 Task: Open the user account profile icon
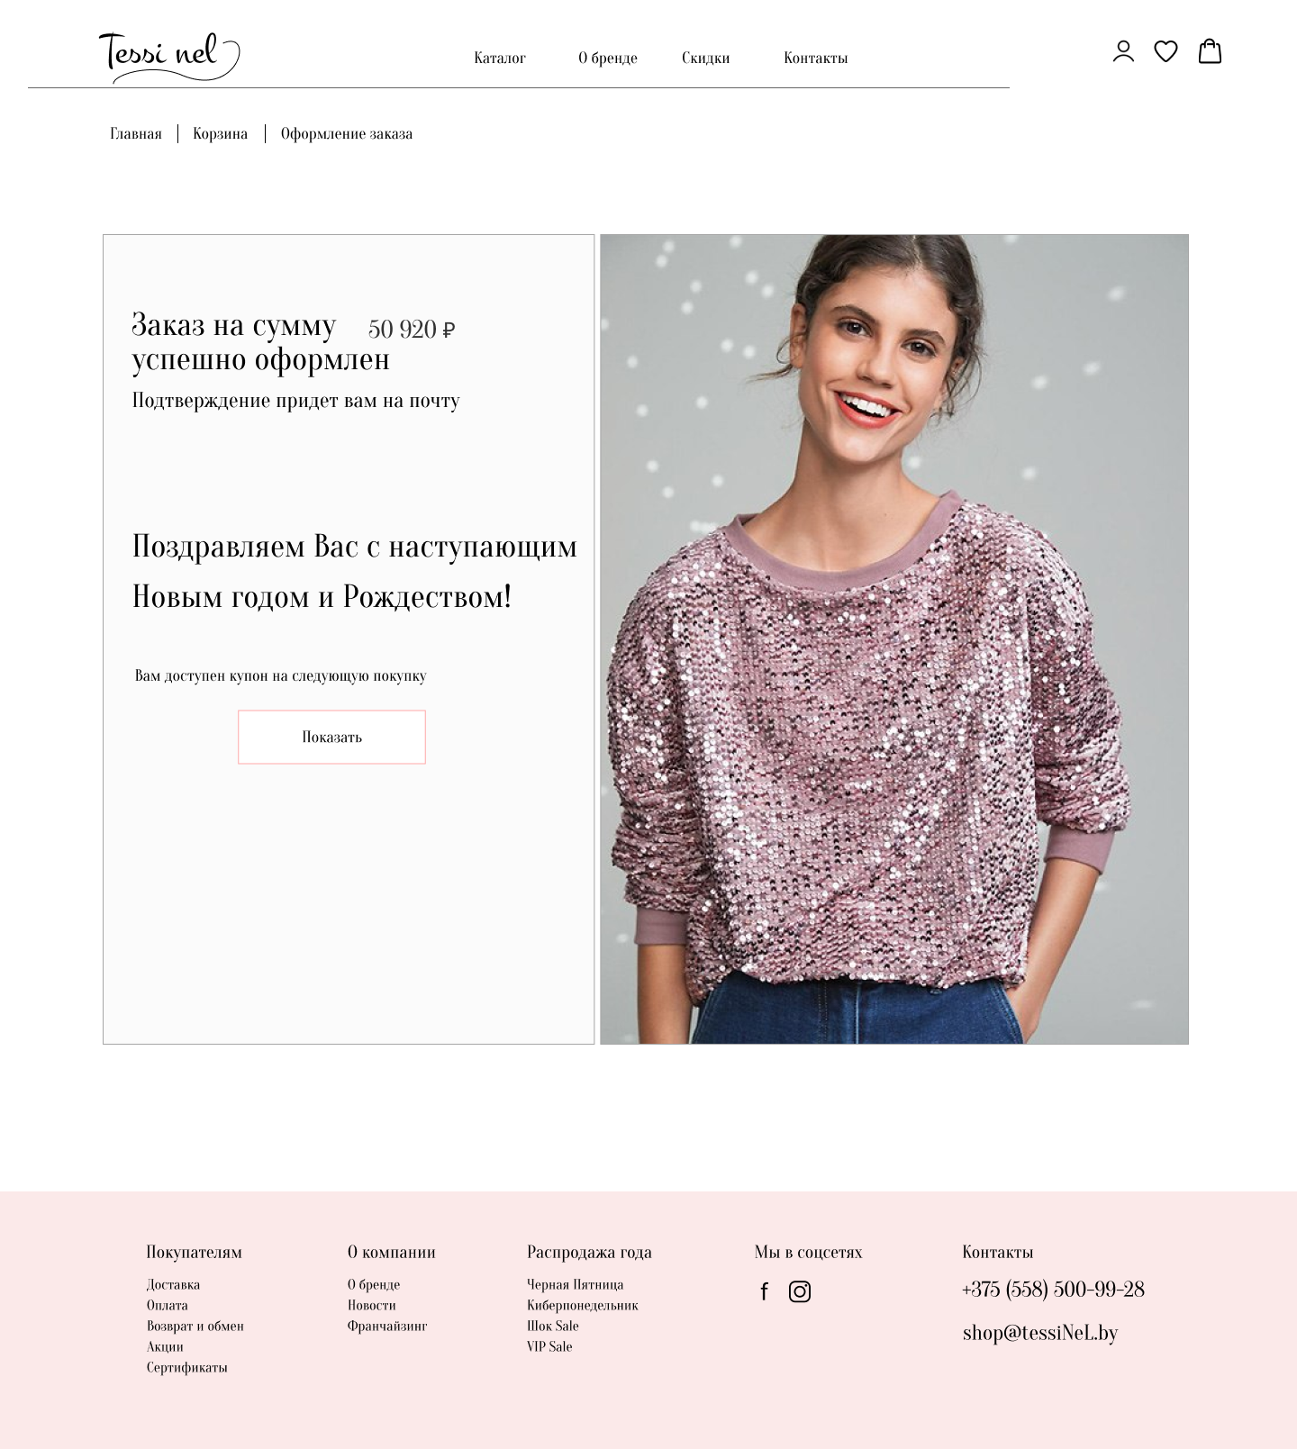coord(1123,51)
